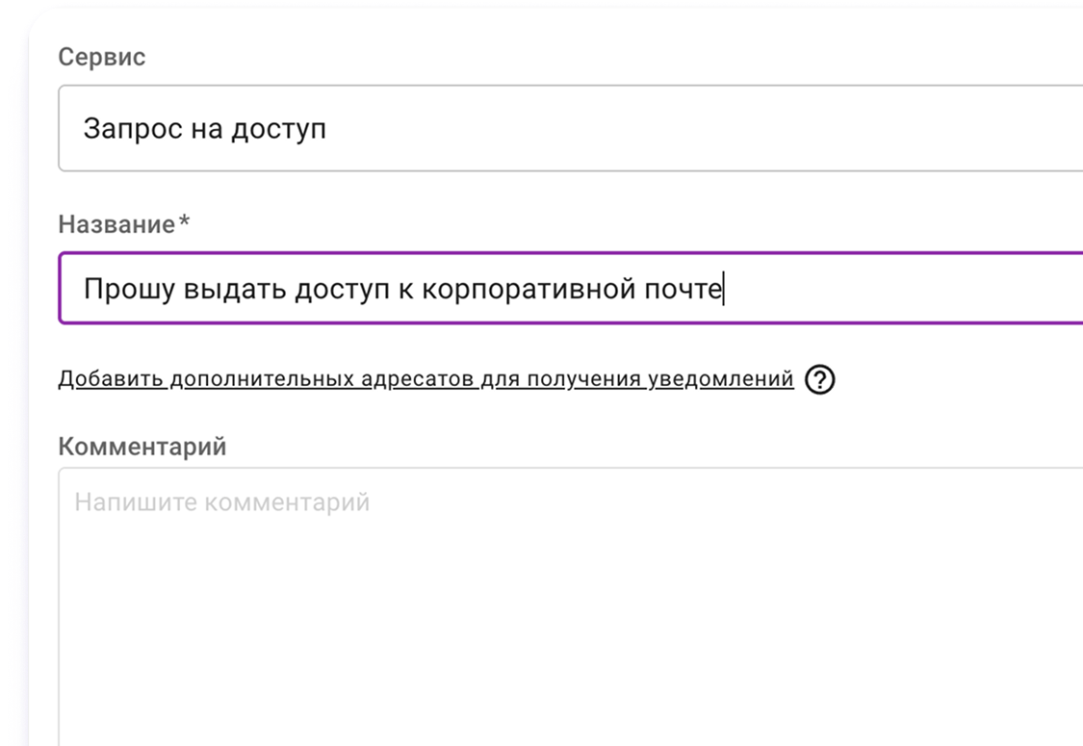Click the question-mark help icon beside notifications link

(x=819, y=380)
